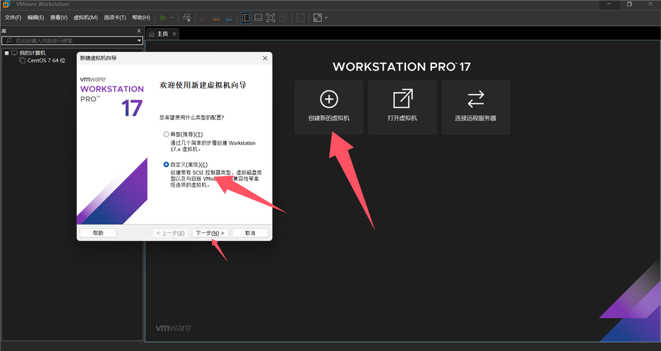Select the Custom (自定义) advanced radio button
Screen dimensions: 661x351
(166, 165)
